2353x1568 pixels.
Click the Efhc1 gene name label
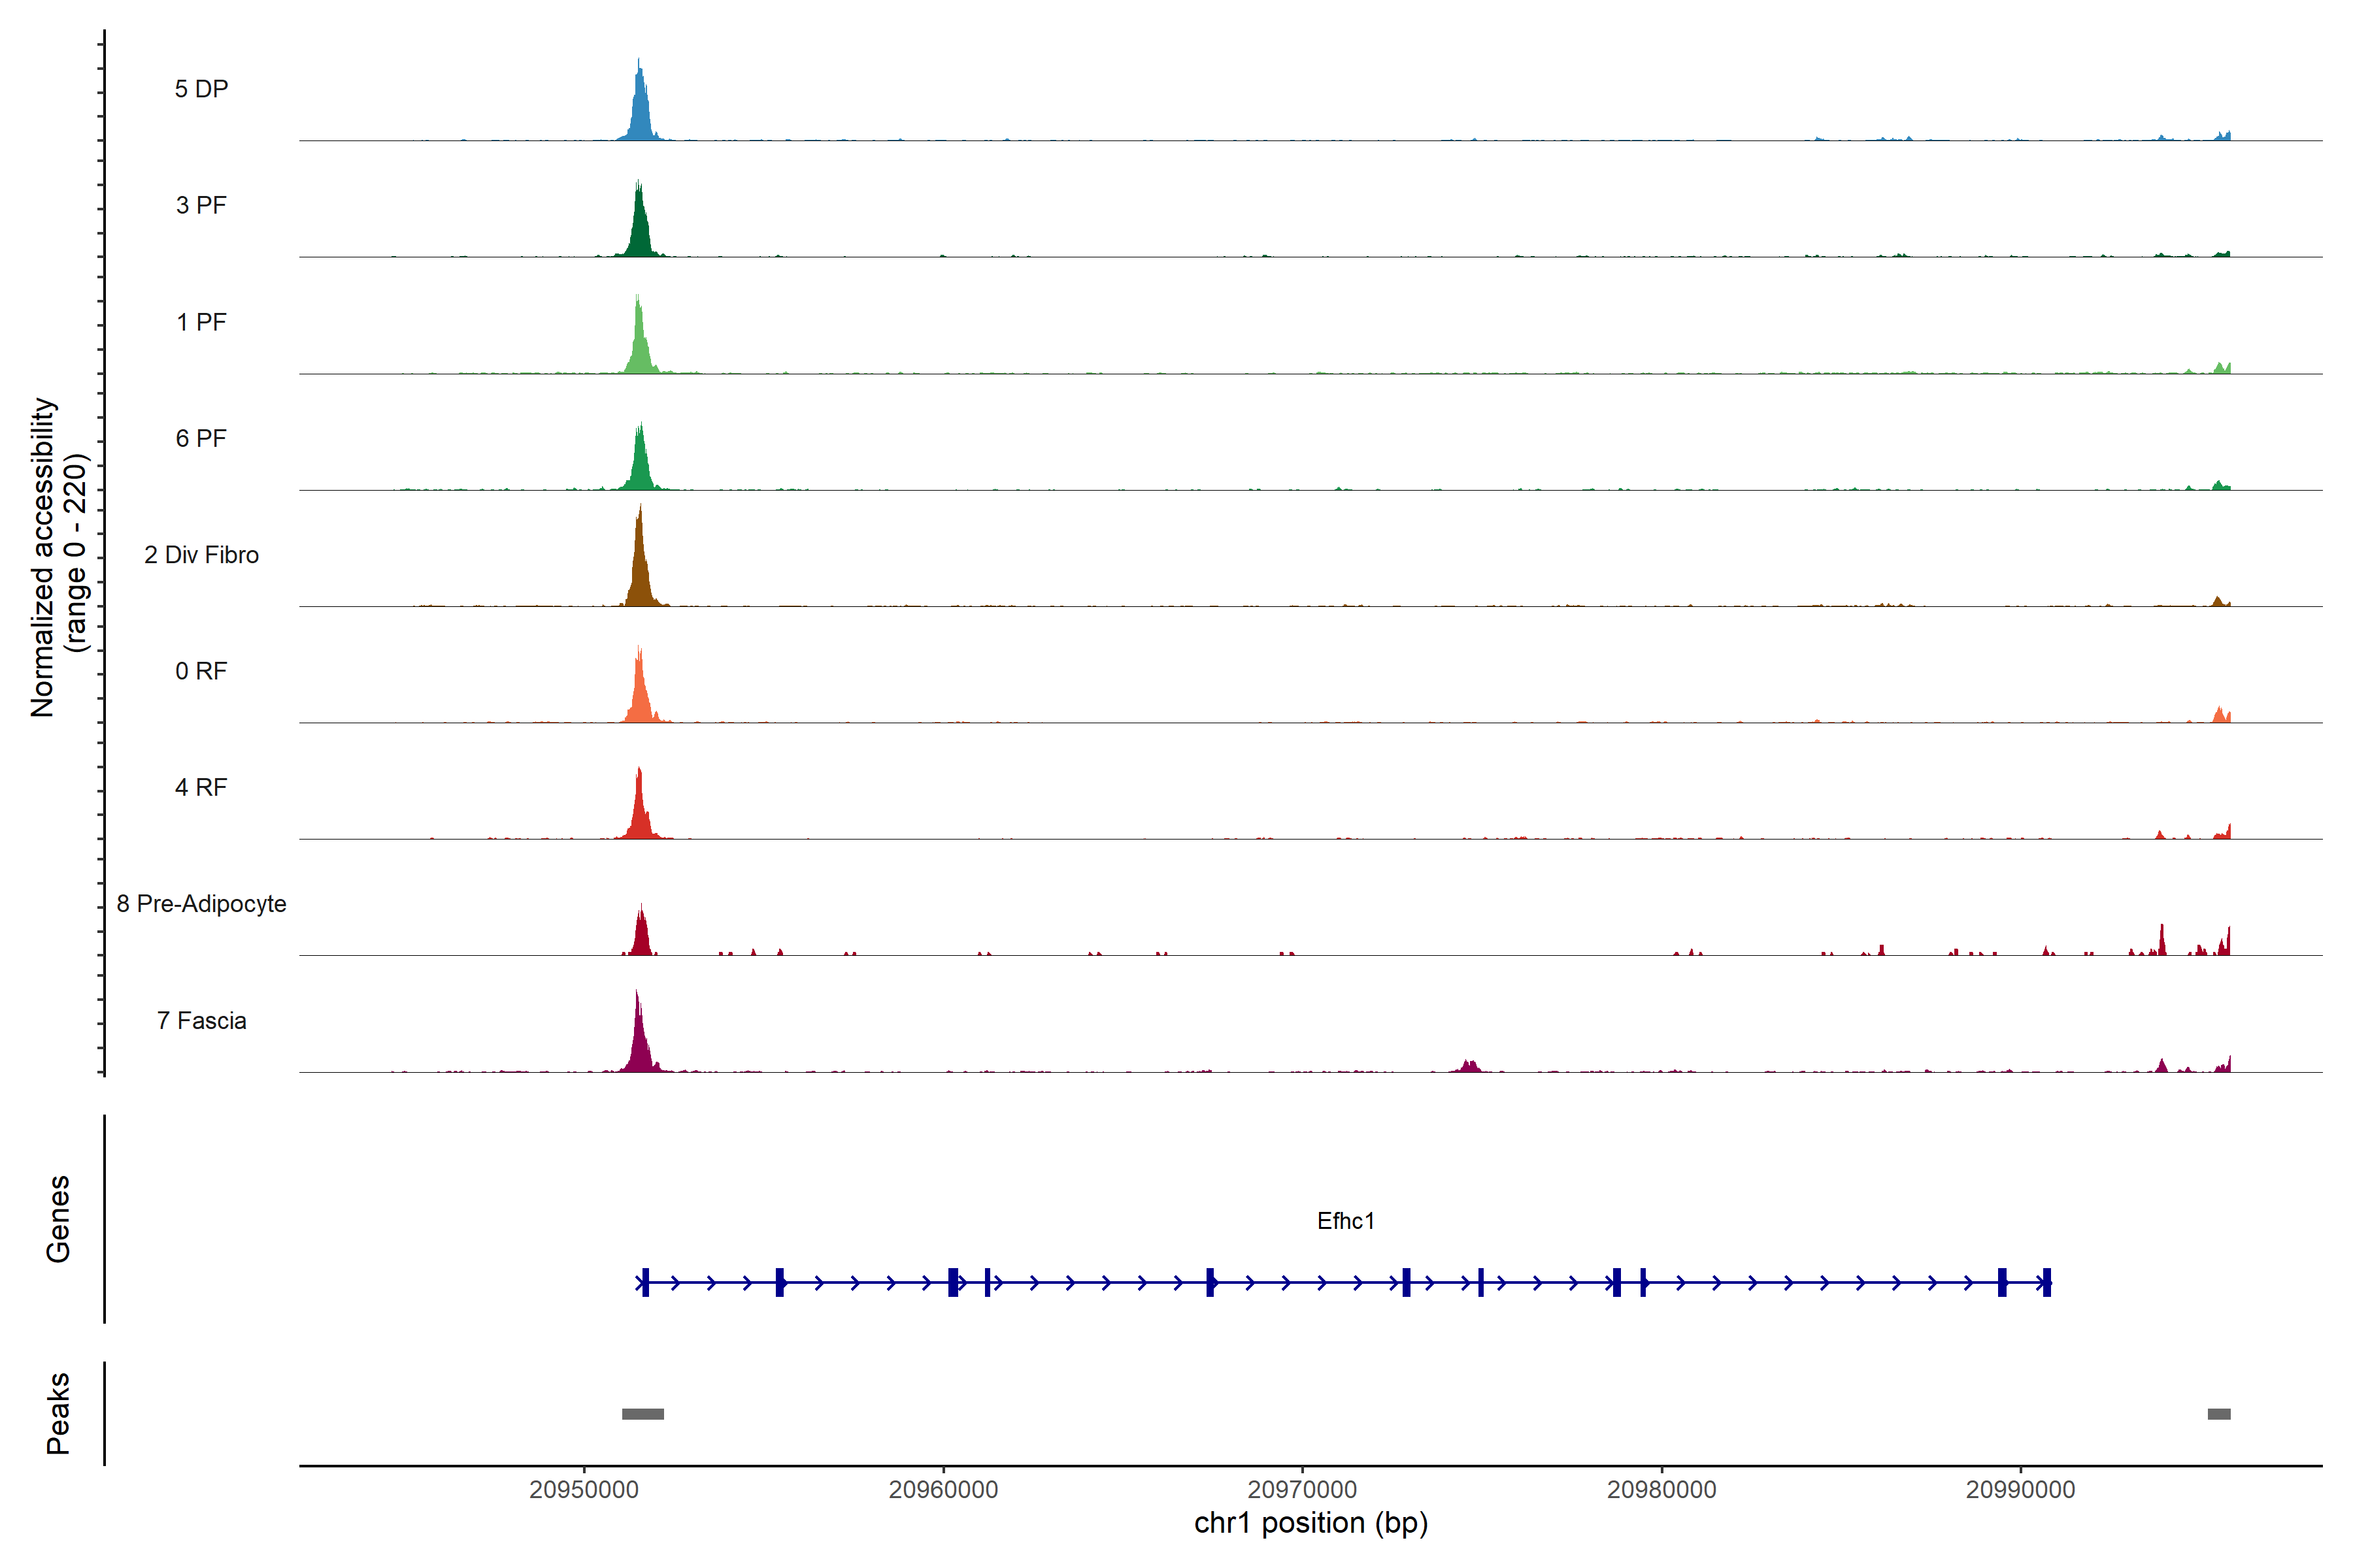(x=1346, y=1221)
